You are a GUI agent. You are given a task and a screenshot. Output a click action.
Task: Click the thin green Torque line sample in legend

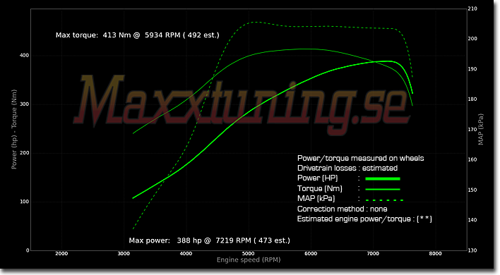pos(383,190)
